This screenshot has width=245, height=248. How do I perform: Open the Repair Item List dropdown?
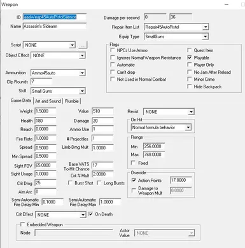pyautogui.click(x=205, y=27)
